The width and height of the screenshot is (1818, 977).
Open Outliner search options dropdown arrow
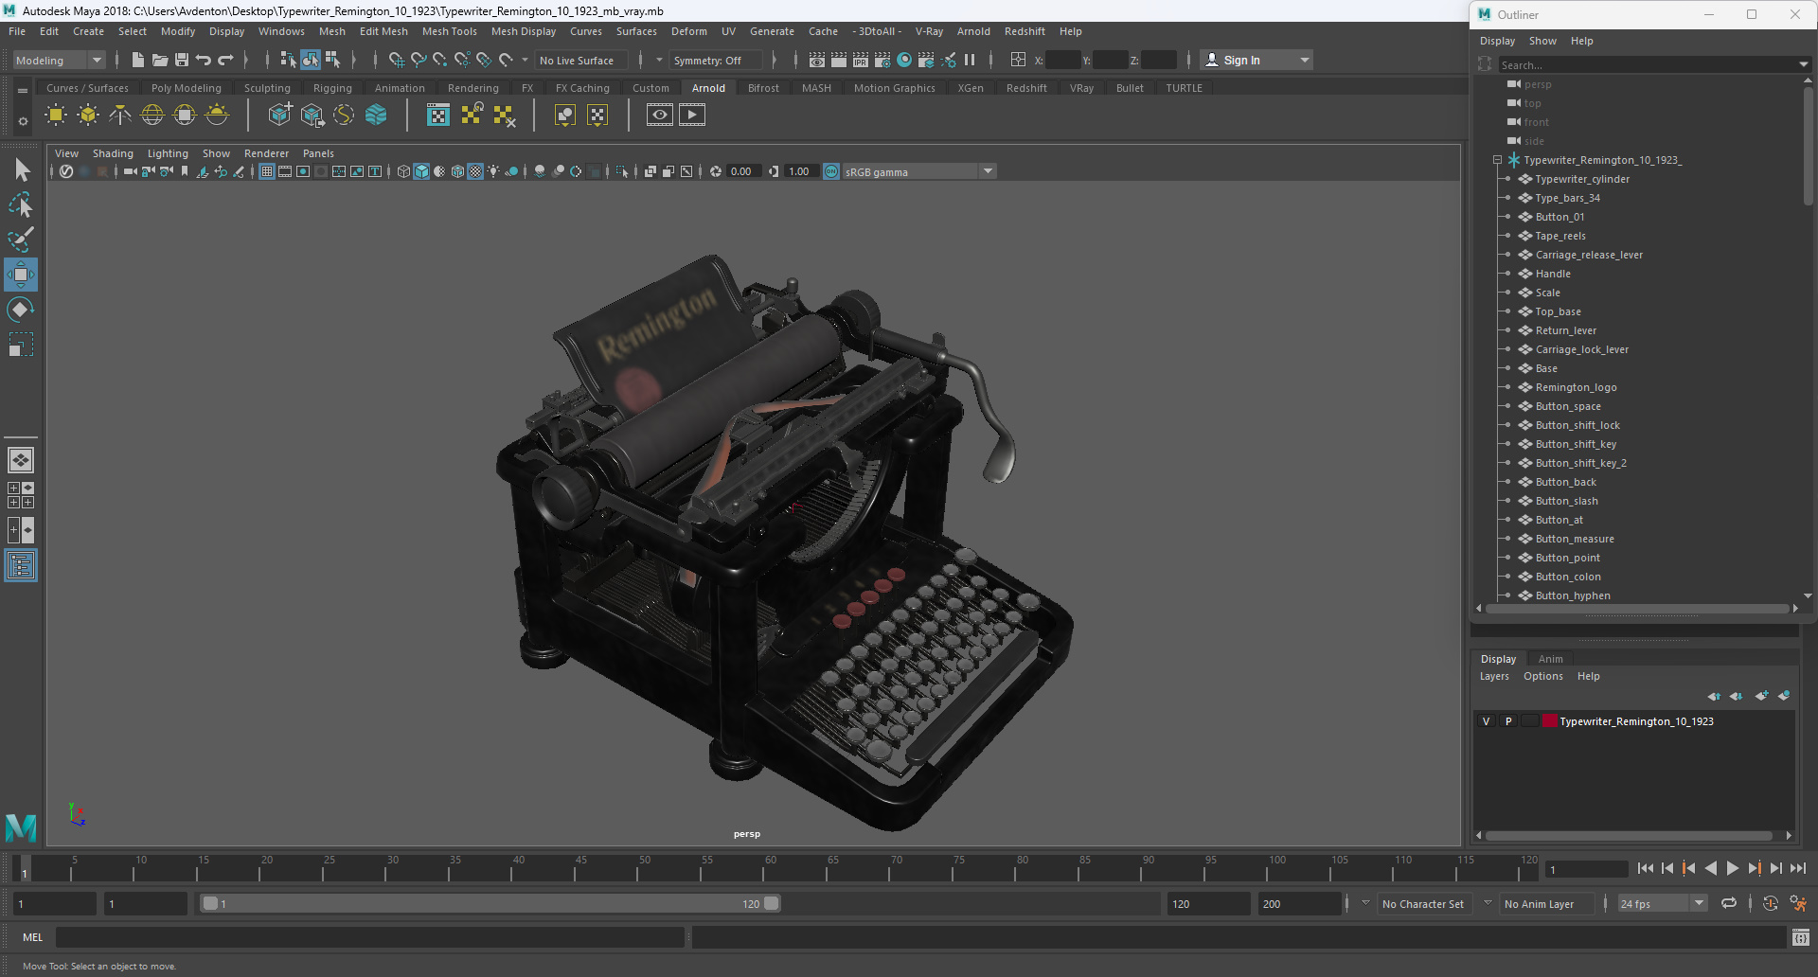click(1803, 65)
